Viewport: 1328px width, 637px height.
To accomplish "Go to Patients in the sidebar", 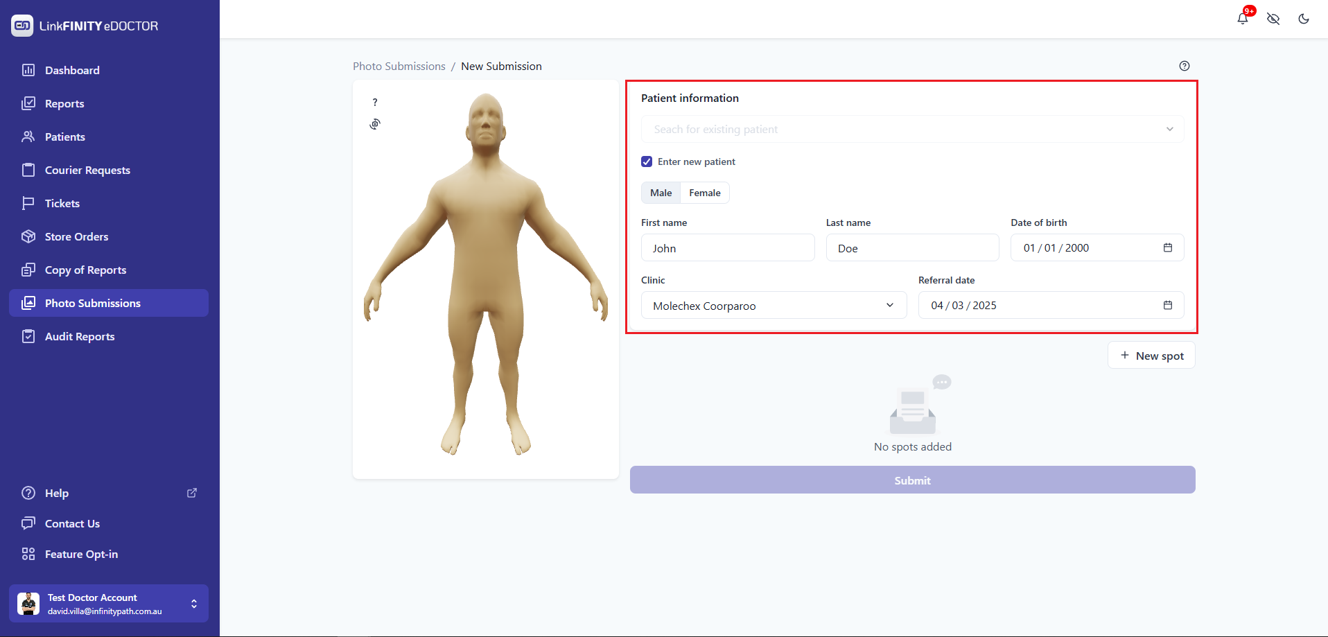I will (x=65, y=137).
